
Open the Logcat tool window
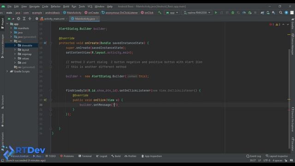(x=101, y=156)
